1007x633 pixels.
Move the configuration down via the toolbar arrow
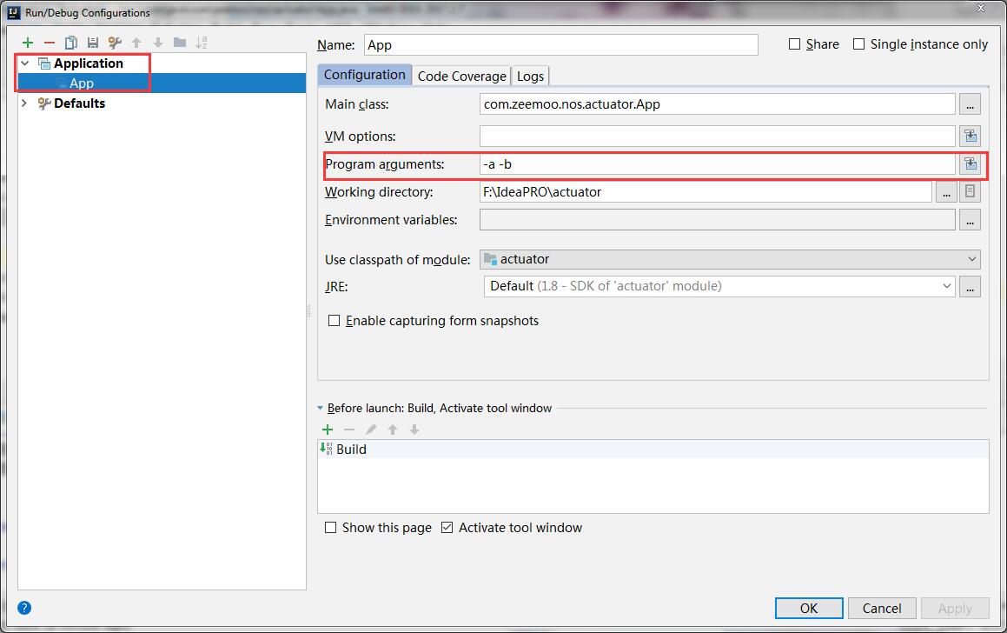tap(158, 43)
